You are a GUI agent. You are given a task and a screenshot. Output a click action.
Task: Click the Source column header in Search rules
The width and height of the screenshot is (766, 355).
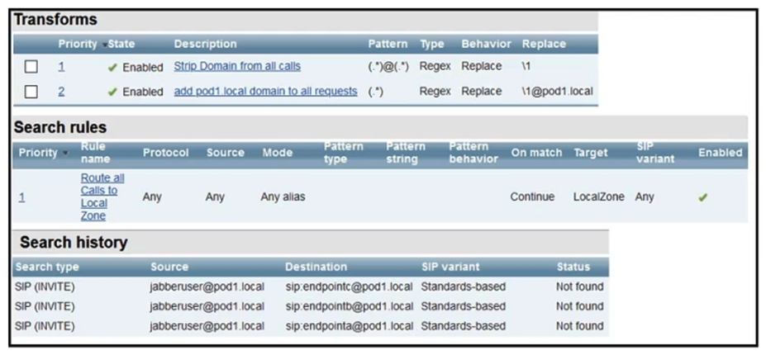(226, 153)
